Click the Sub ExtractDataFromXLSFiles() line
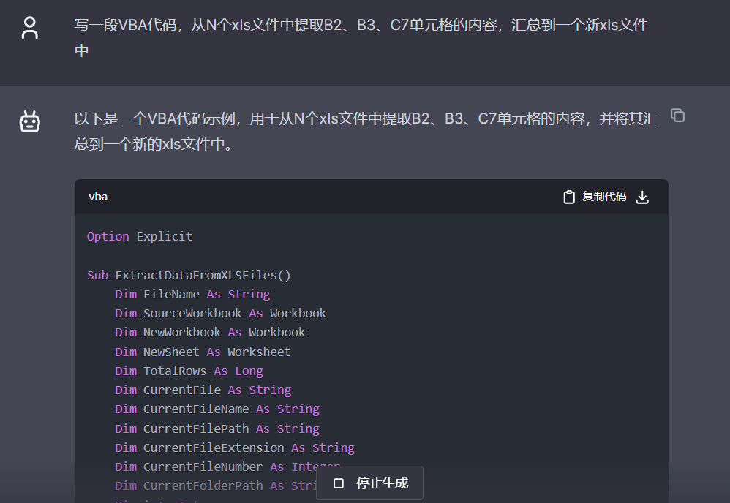The height and width of the screenshot is (503, 730). [189, 275]
